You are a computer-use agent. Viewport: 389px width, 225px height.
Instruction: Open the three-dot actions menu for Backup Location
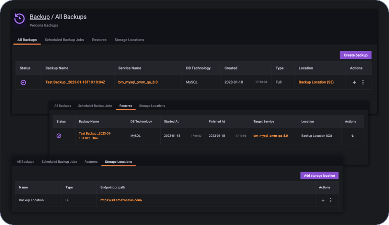point(331,200)
